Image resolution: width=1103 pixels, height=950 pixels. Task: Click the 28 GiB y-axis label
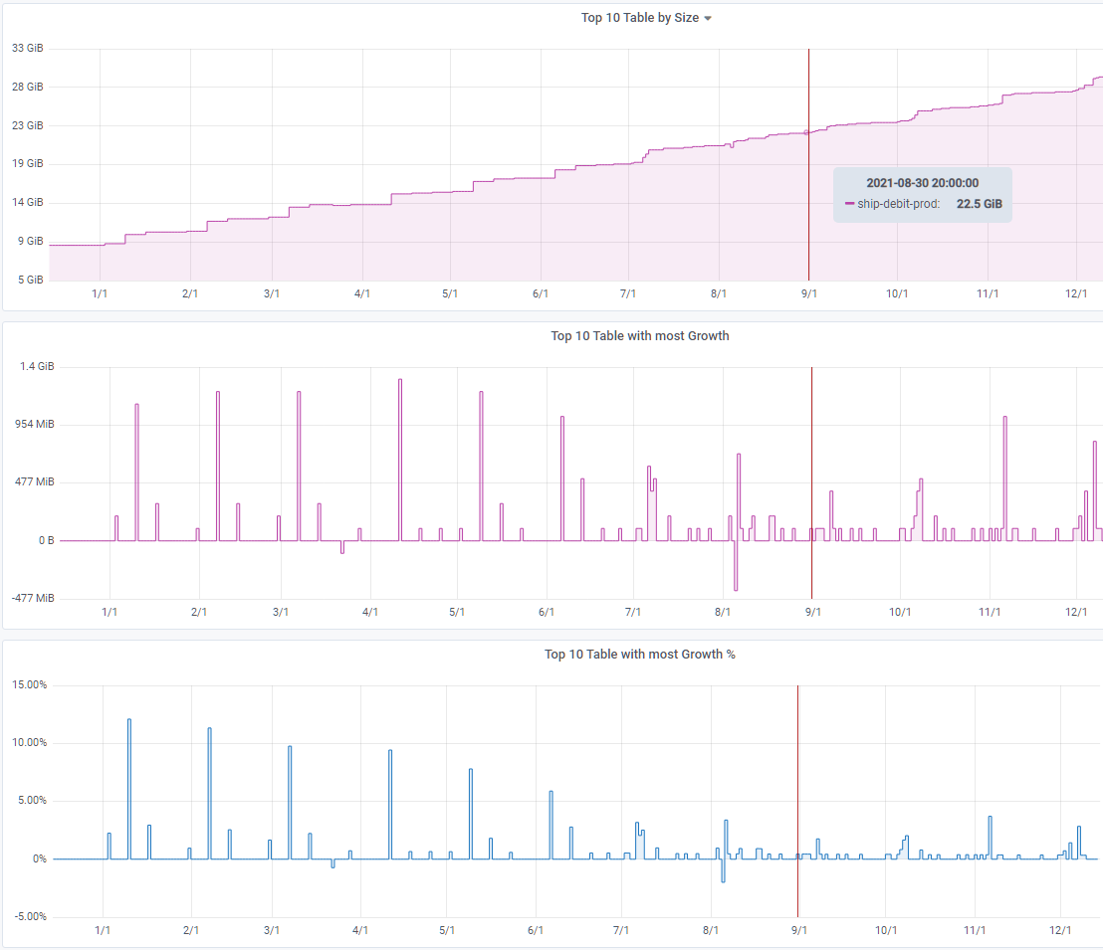tap(28, 87)
